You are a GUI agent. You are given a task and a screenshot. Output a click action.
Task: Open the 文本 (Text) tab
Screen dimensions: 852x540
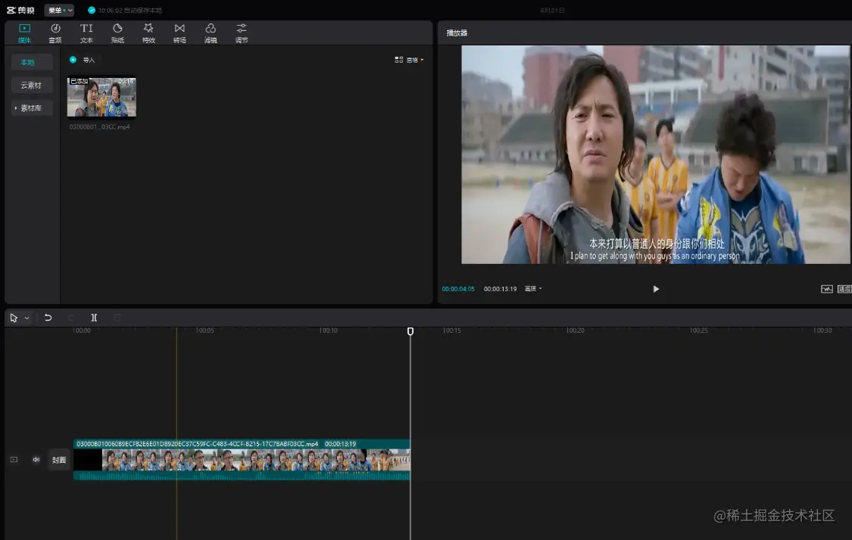[x=86, y=33]
